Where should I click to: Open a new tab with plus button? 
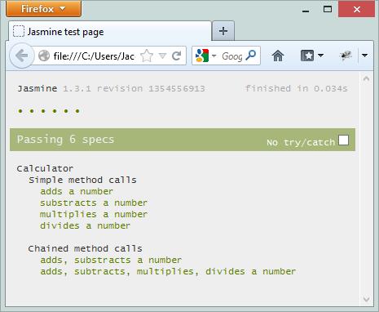coord(223,31)
